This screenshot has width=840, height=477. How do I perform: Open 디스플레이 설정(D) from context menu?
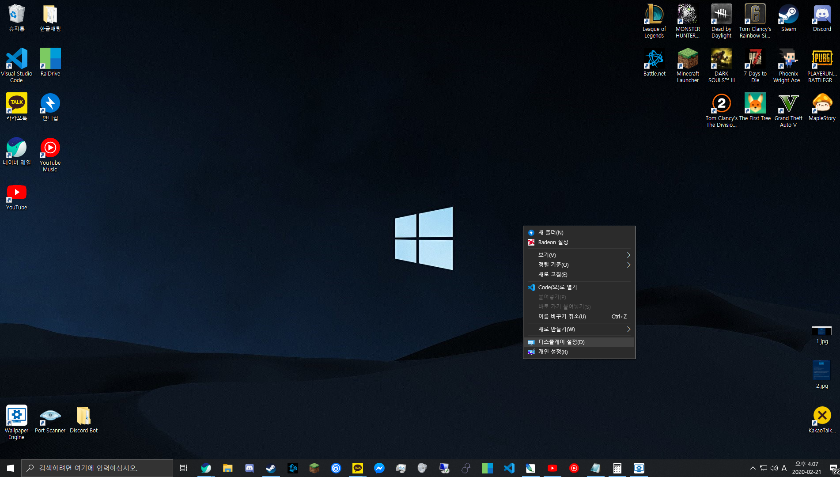(x=579, y=342)
